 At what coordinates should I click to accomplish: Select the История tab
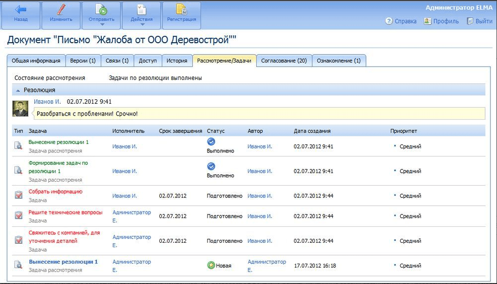pos(177,61)
